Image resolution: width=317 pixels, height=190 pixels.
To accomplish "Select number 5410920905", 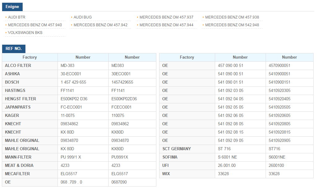I will [280, 141].
